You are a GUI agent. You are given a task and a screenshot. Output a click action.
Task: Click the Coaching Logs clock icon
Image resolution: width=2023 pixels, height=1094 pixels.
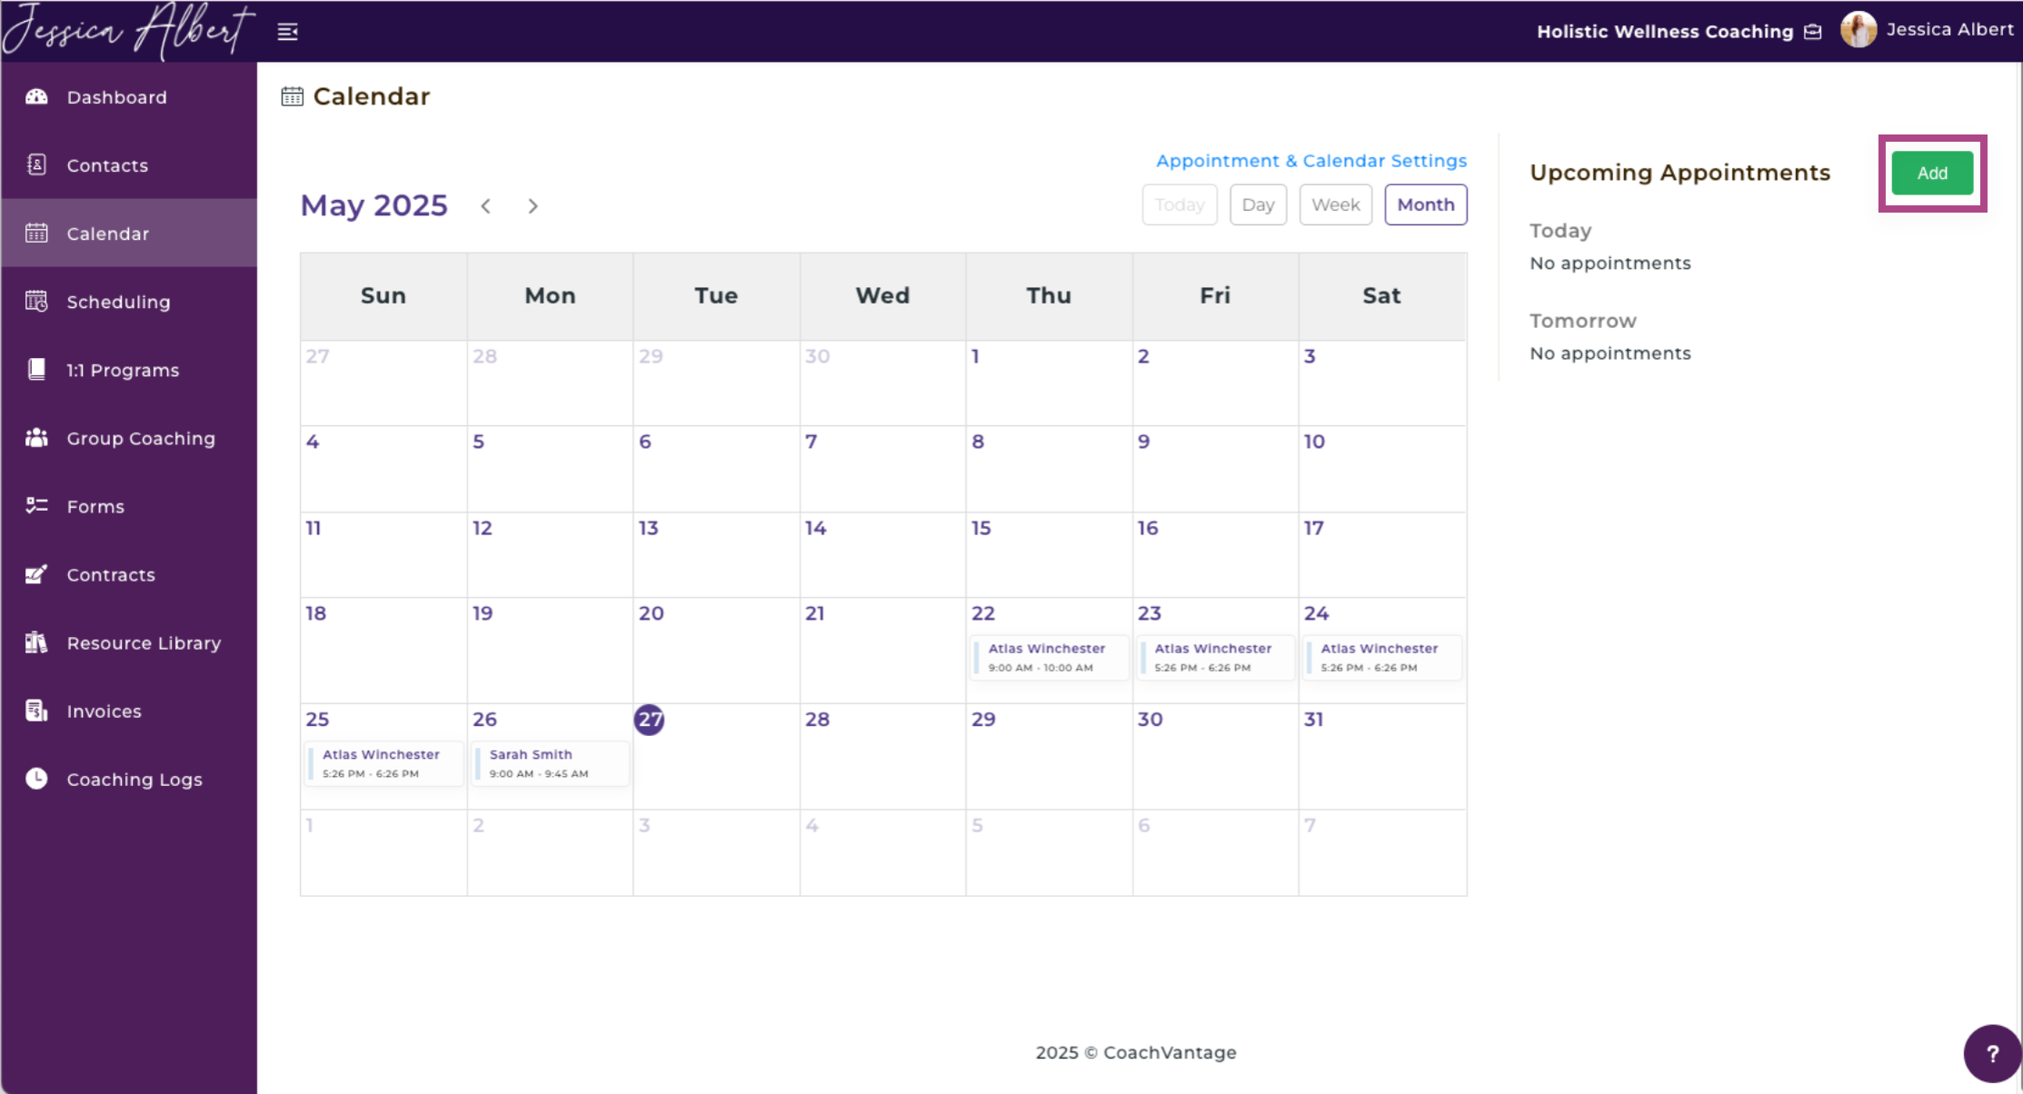(36, 779)
